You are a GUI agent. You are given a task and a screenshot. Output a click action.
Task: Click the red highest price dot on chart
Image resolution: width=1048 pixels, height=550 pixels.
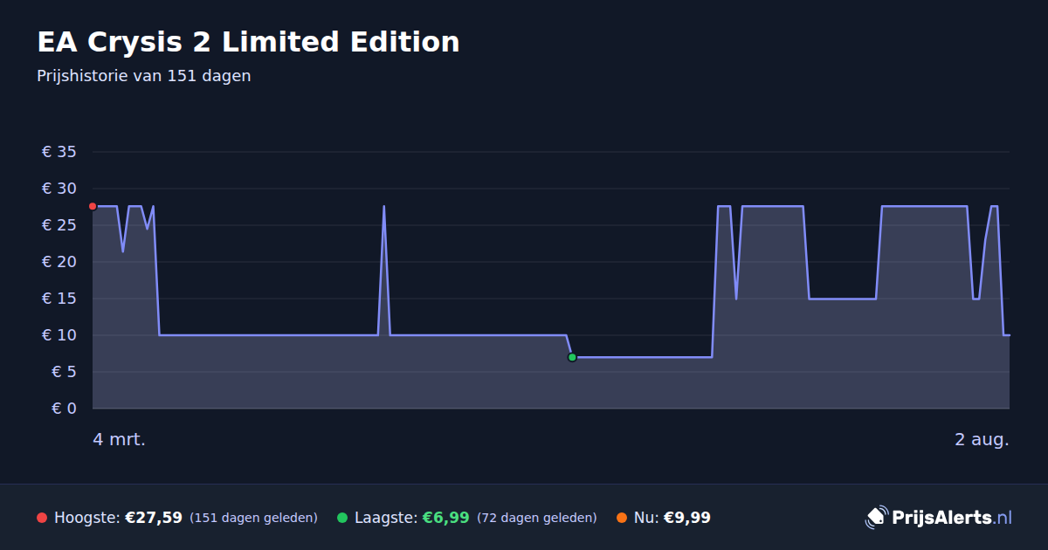click(x=93, y=206)
